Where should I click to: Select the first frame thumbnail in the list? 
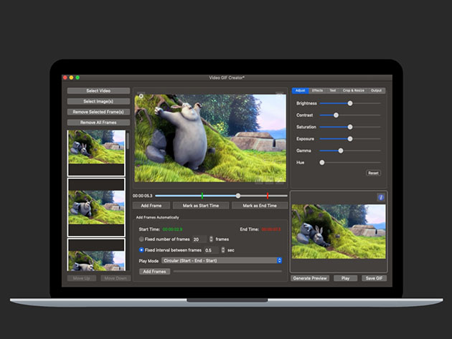[x=96, y=153]
